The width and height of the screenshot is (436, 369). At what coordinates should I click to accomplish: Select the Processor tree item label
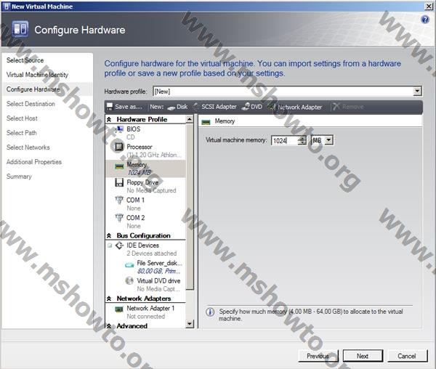(x=140, y=147)
